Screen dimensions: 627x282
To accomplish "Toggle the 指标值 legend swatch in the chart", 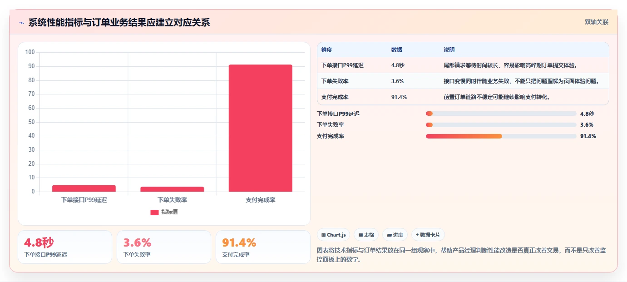I will click(x=154, y=212).
